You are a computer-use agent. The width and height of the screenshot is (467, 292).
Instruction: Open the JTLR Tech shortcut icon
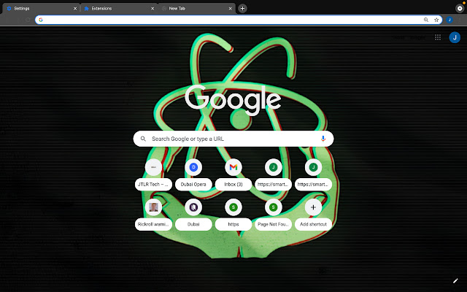pyautogui.click(x=153, y=167)
